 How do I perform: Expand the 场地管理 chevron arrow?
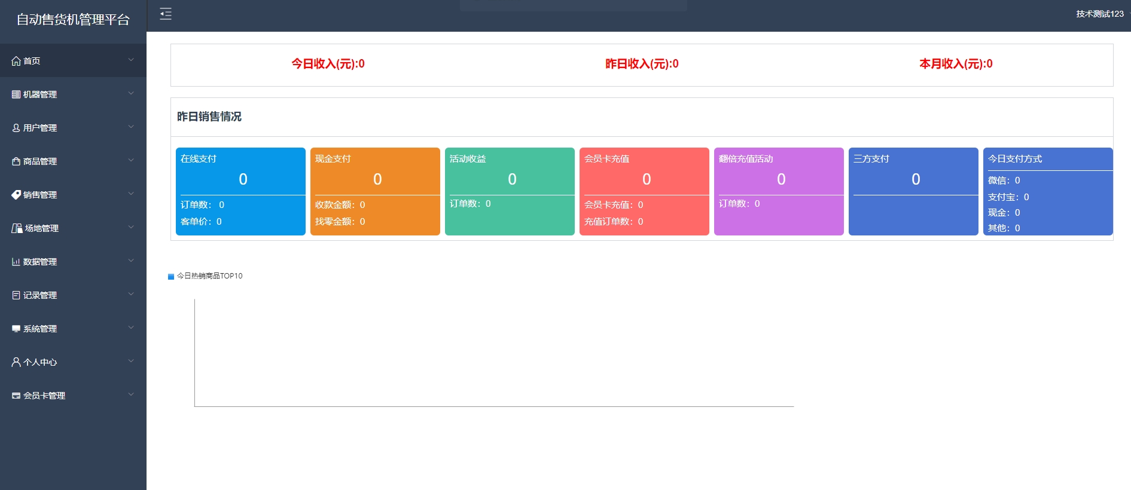pyautogui.click(x=131, y=227)
